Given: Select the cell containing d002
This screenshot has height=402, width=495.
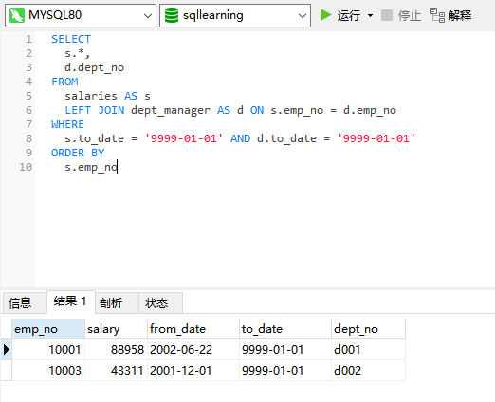Looking at the screenshot, I should coord(368,370).
